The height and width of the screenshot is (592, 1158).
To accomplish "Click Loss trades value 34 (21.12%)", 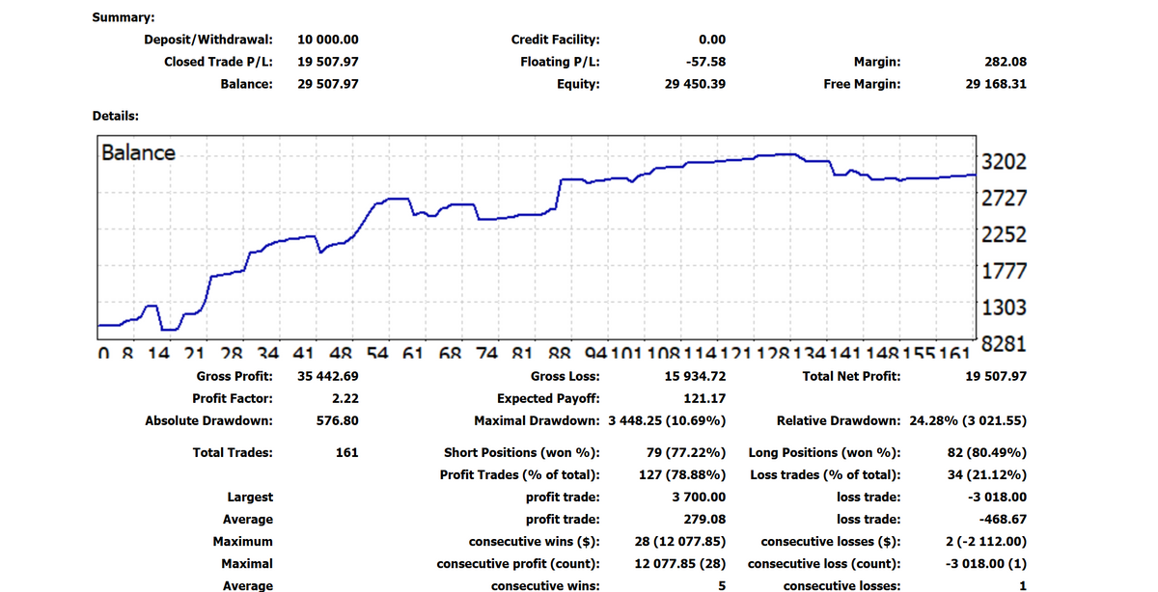I will point(988,474).
